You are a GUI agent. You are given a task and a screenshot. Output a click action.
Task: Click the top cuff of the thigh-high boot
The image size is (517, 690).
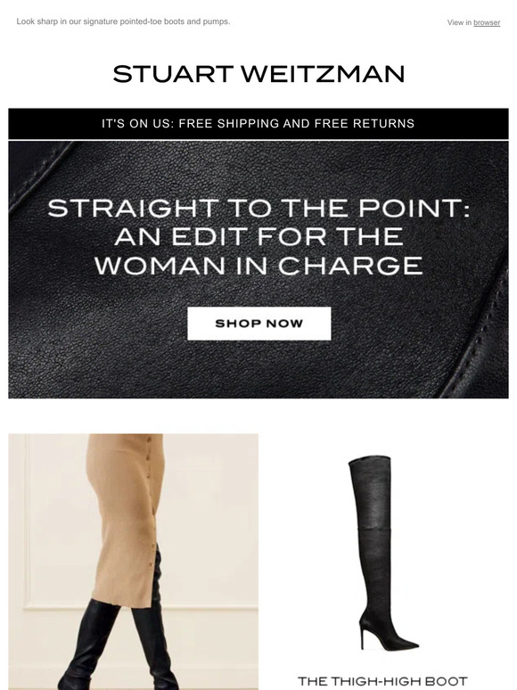coord(370,460)
